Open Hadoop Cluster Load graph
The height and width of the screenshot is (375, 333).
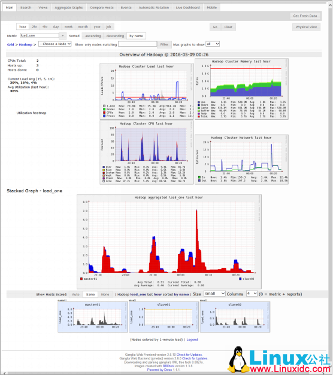146,91
